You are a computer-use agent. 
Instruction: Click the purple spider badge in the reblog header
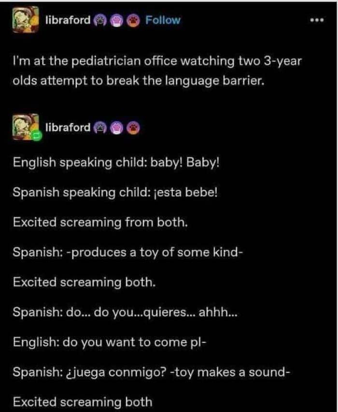coord(100,128)
